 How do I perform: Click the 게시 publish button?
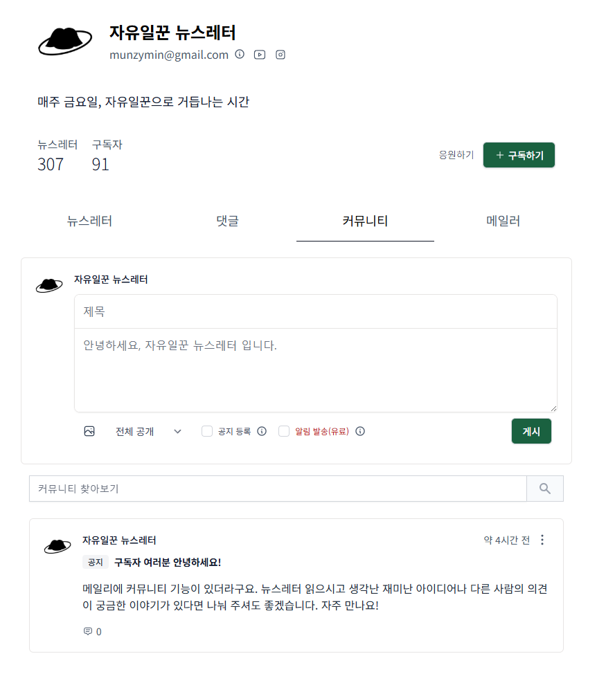pos(531,430)
